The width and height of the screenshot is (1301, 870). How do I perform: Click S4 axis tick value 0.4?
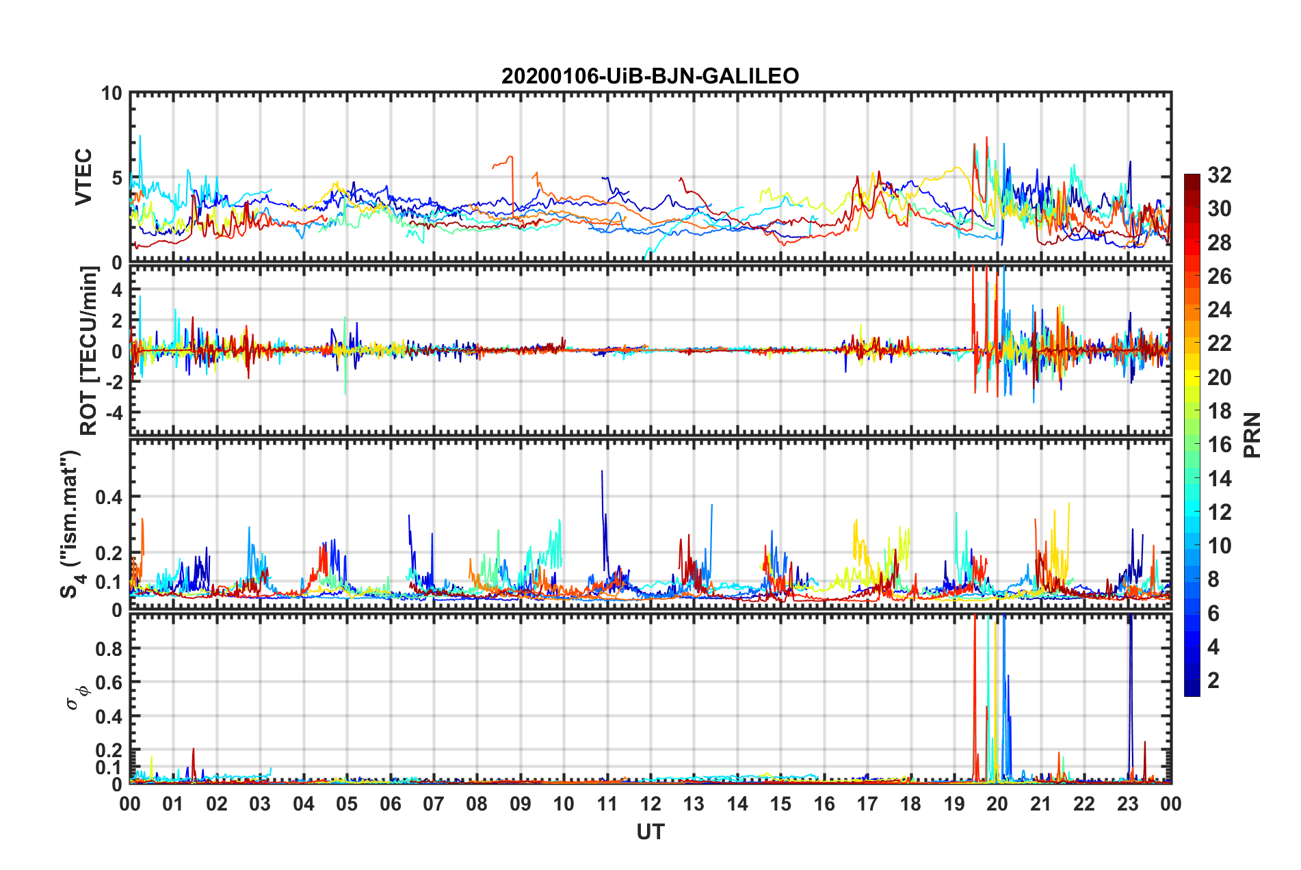[x=109, y=497]
